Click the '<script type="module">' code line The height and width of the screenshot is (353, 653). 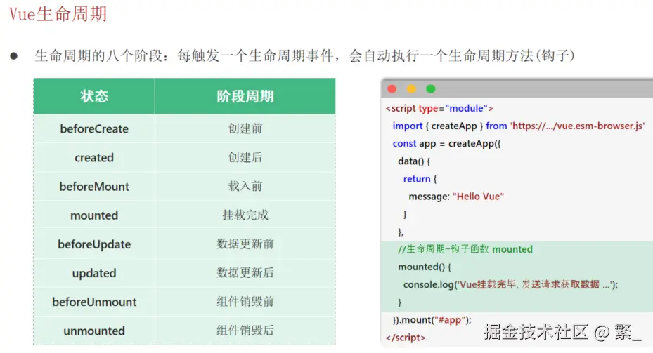click(x=439, y=109)
